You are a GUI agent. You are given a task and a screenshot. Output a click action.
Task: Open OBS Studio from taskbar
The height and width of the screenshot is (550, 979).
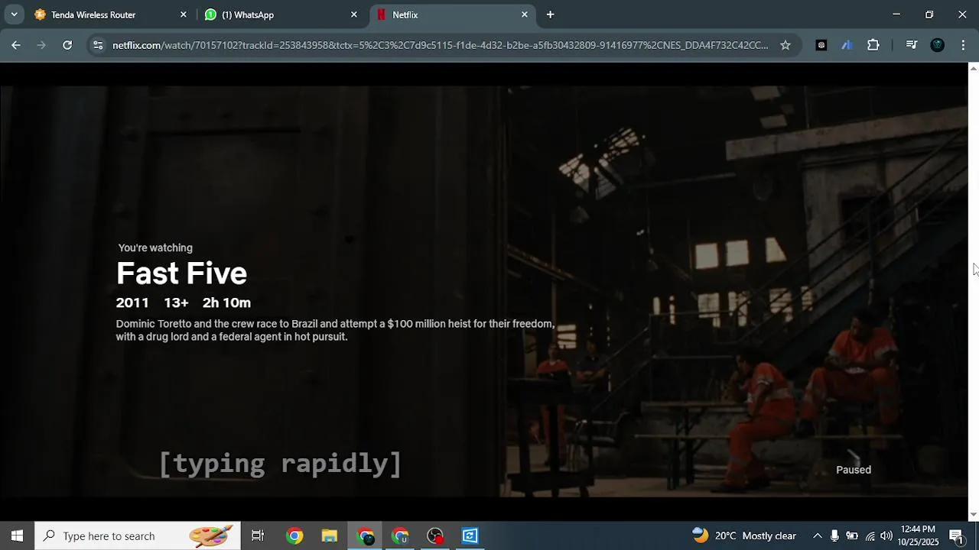(x=435, y=535)
